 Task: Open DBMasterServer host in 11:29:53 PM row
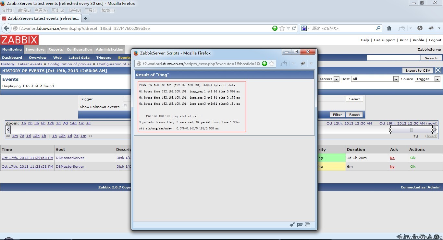[x=70, y=158]
